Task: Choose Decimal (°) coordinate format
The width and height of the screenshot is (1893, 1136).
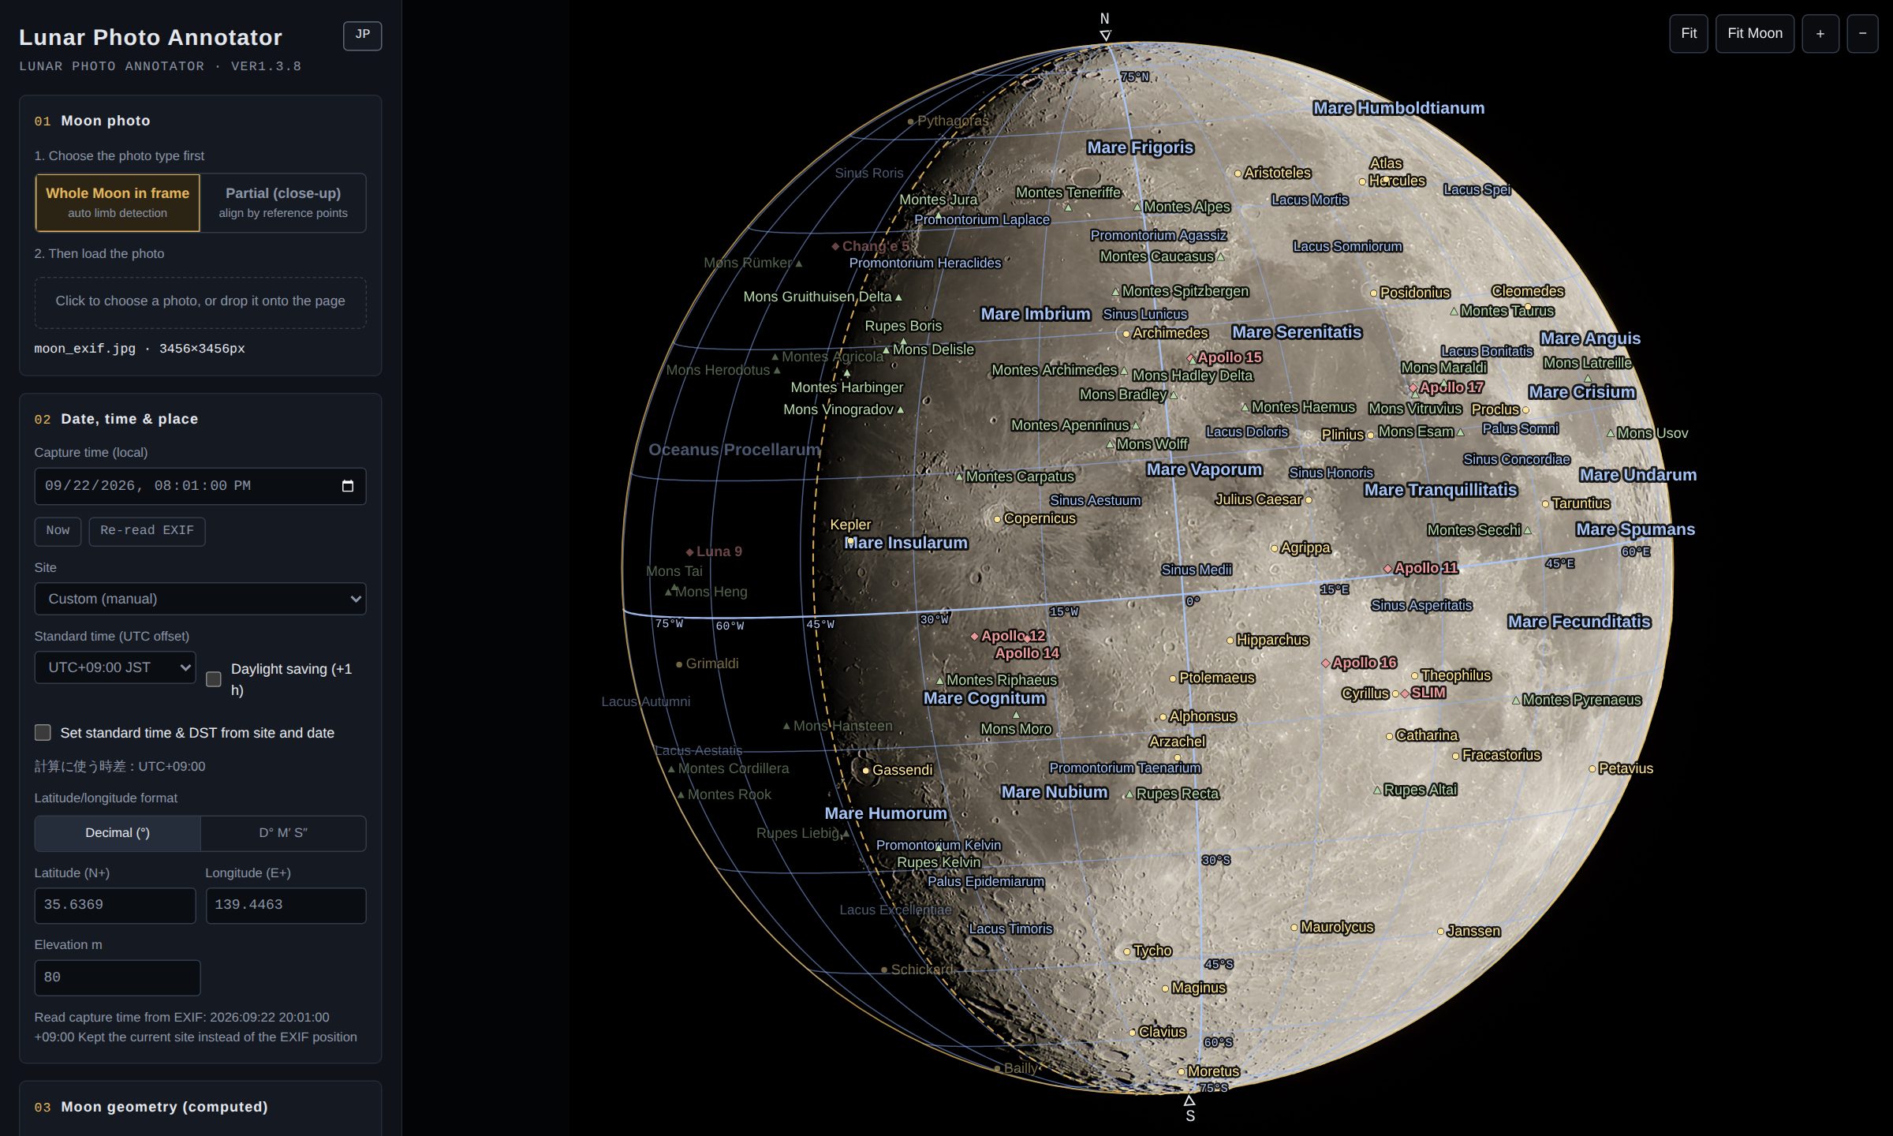Action: (x=118, y=833)
